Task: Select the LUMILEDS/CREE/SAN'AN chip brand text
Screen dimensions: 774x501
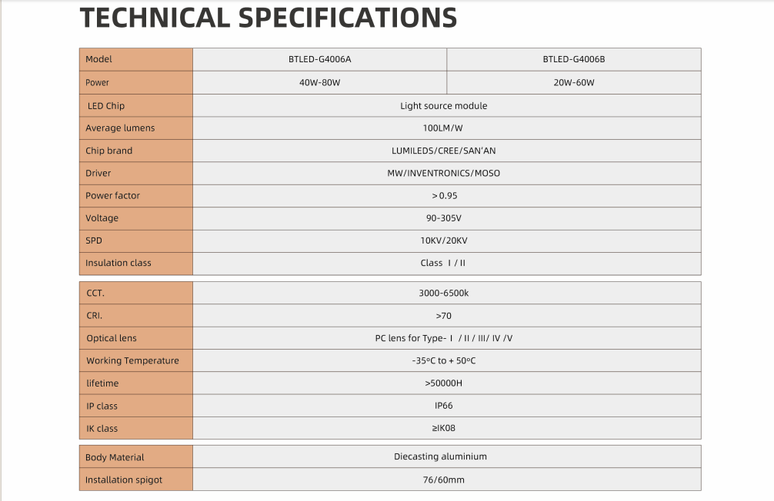Action: pyautogui.click(x=443, y=151)
